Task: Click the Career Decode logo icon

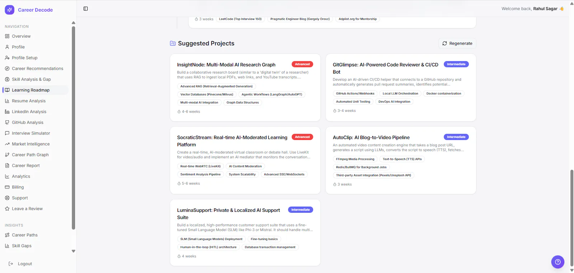Action: [10, 10]
